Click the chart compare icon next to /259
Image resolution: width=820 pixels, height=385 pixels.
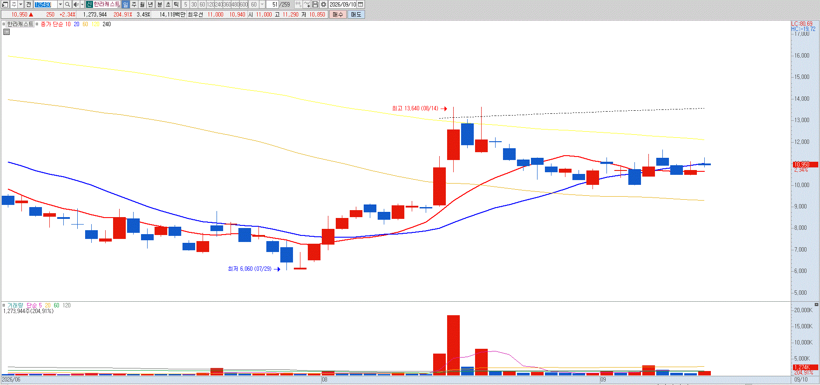pos(298,4)
